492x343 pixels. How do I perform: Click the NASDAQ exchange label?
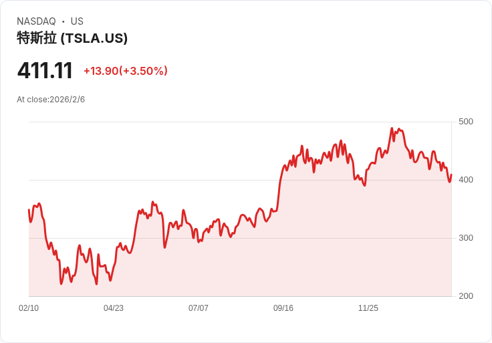pos(36,21)
